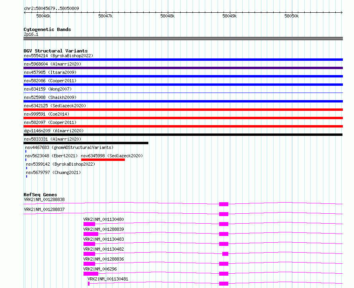Click the RefSeq Genes track title
The image size is (354, 288).
tap(40, 195)
